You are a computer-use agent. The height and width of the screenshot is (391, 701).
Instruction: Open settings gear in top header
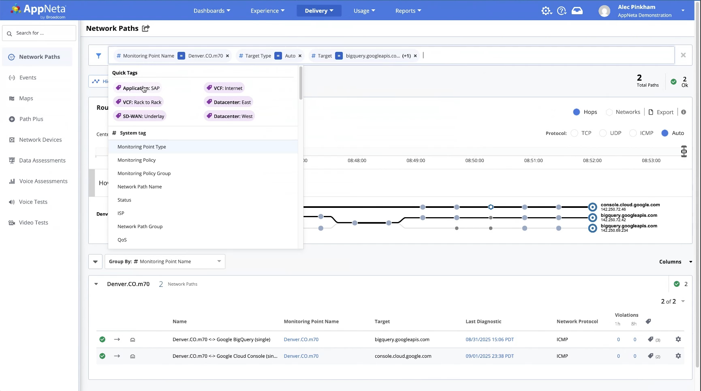(x=546, y=11)
